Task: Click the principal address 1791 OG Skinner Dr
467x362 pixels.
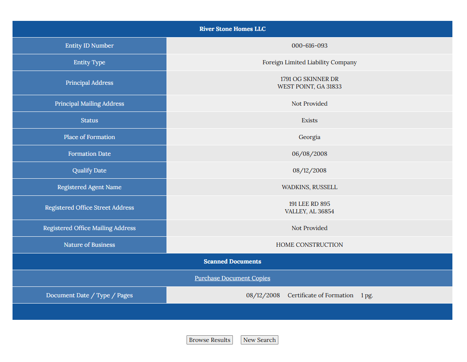Action: tap(309, 79)
